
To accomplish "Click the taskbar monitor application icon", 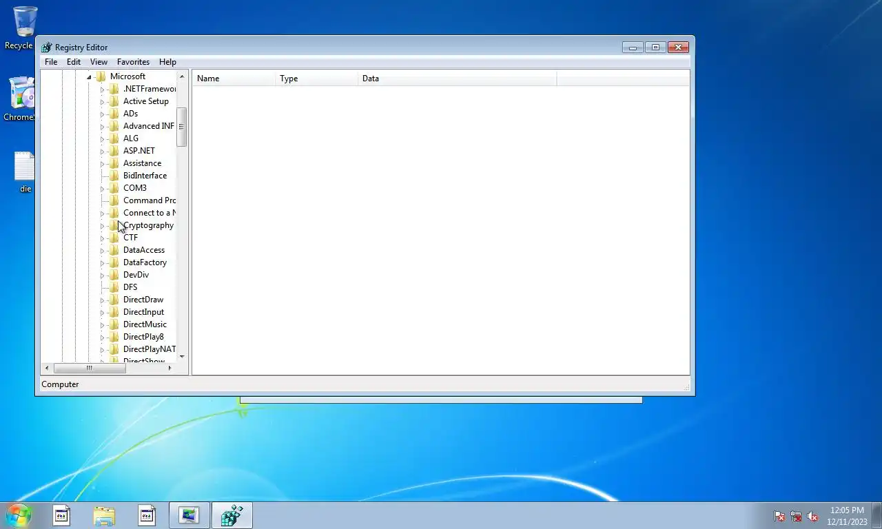I will tap(189, 515).
